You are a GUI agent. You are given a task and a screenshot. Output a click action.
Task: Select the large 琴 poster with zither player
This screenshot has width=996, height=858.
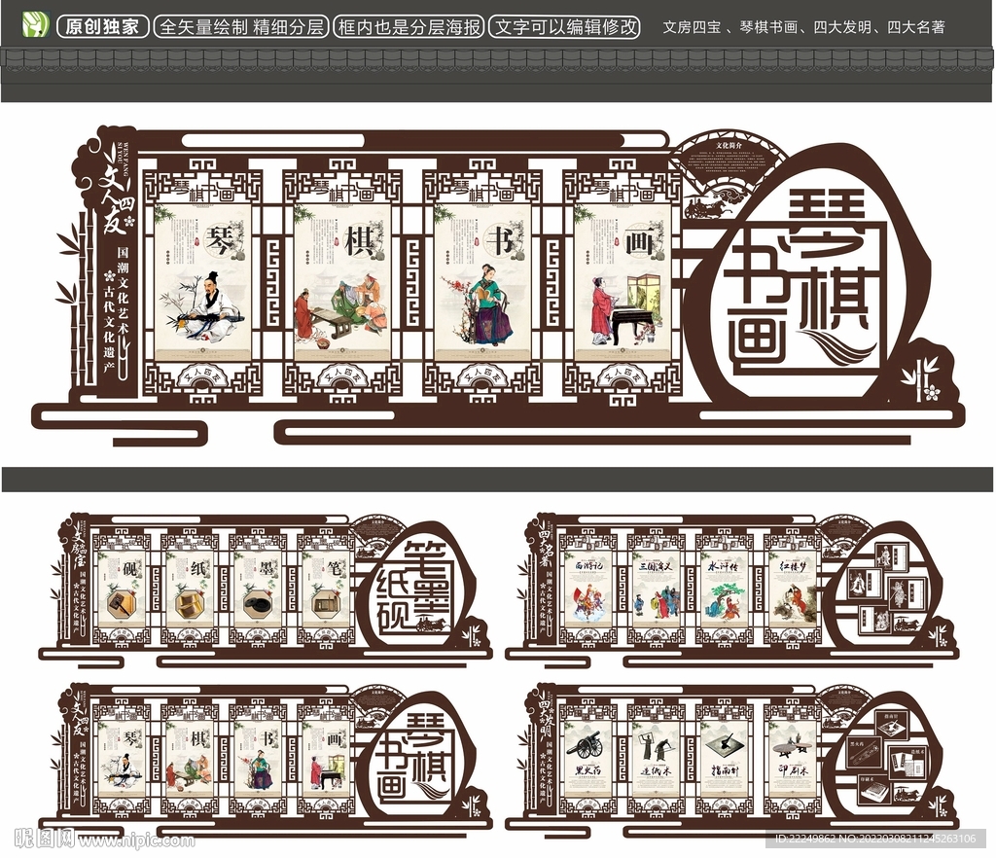point(202,280)
